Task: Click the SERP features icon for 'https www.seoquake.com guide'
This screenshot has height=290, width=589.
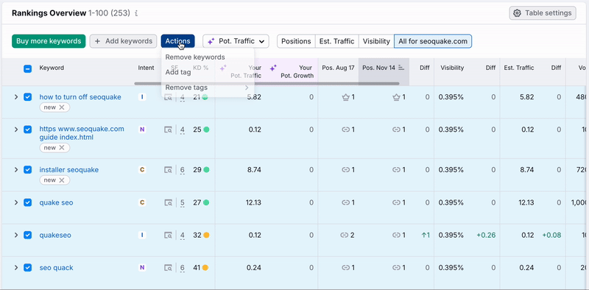Action: [168, 130]
